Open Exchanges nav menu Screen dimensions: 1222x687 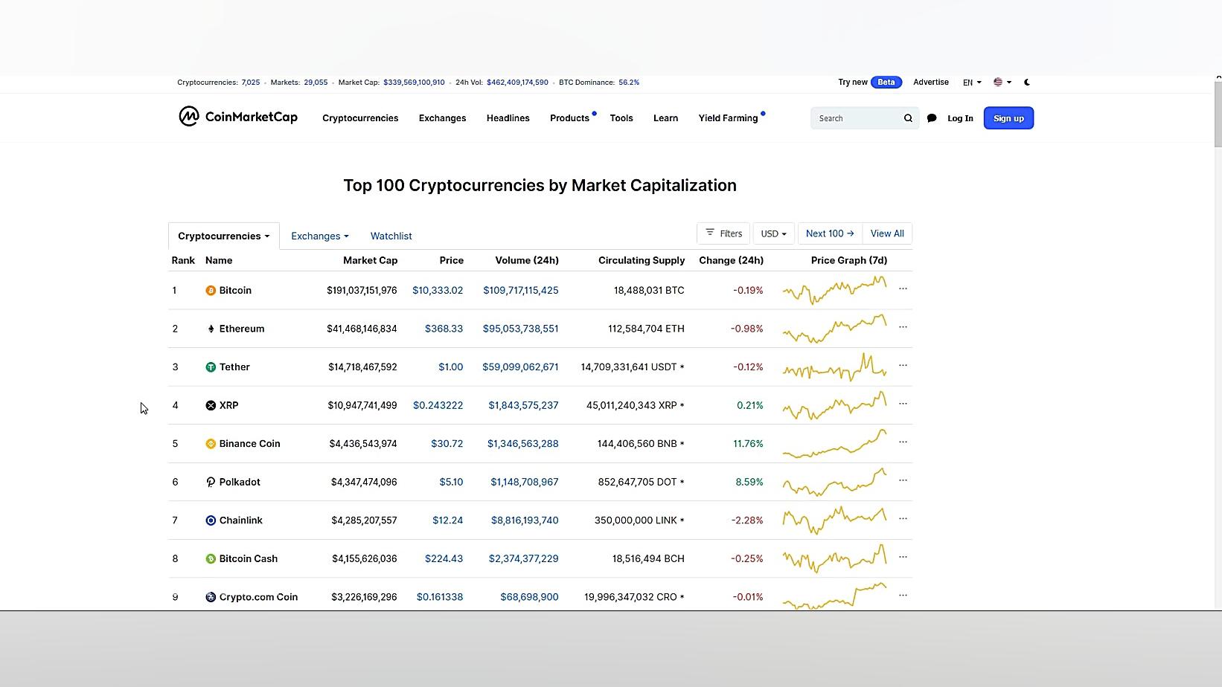pos(443,118)
